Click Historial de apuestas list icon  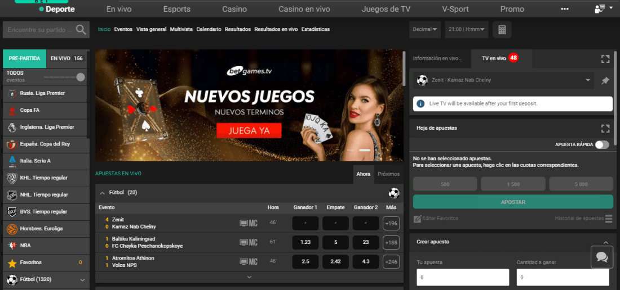coord(609,219)
